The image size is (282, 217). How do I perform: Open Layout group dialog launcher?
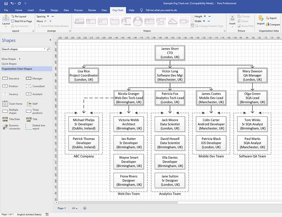[33, 31]
